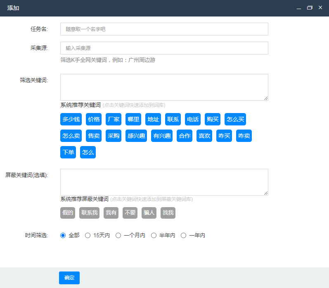The height and width of the screenshot is (288, 329).
Task: Add the 多少钱 recommended keyword
Action: [71, 119]
